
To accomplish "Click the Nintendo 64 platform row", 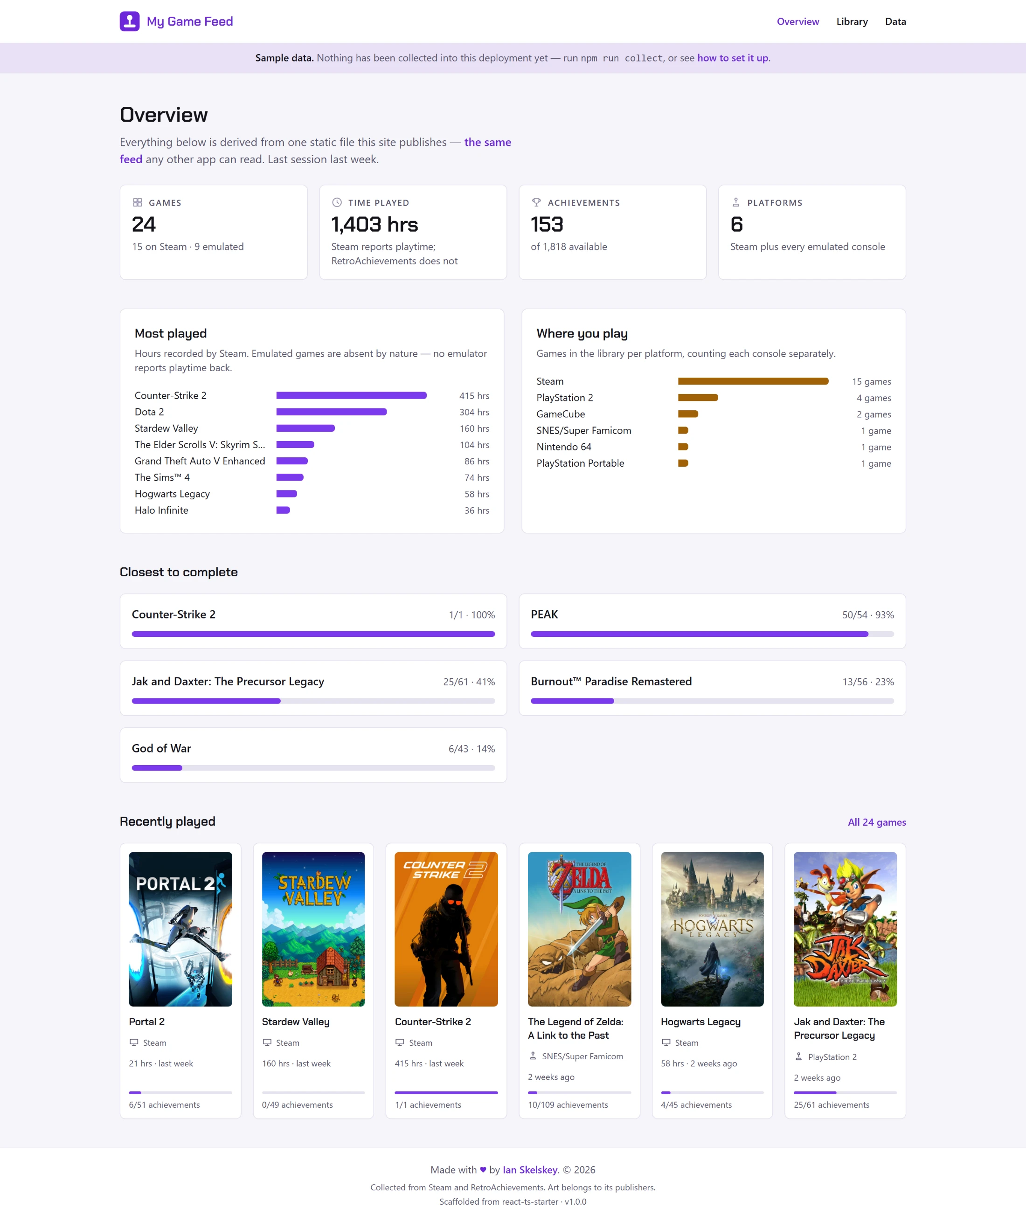I will tap(714, 447).
